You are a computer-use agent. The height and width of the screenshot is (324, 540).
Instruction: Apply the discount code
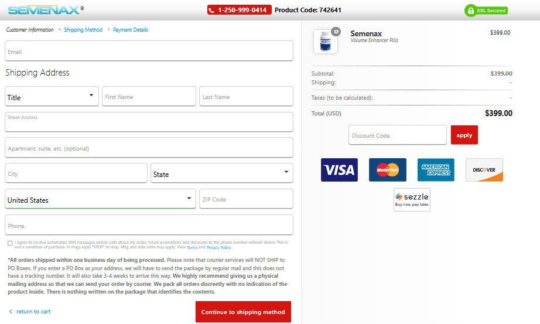tap(464, 135)
